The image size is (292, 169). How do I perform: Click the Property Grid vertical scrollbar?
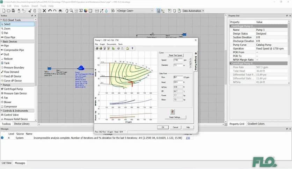[289, 52]
